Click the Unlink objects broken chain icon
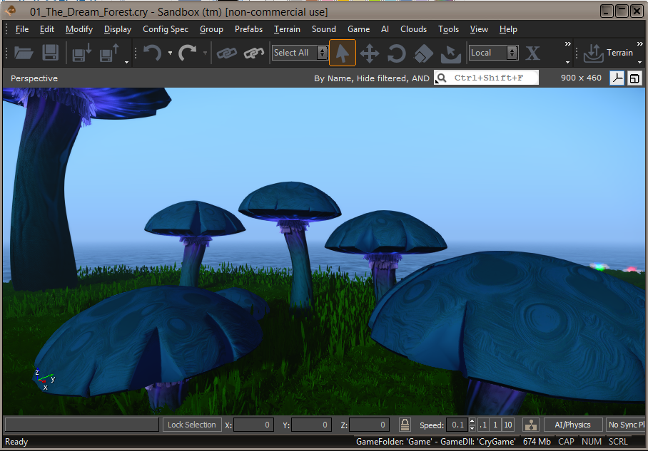Screen dimensions: 648x451 pos(254,53)
